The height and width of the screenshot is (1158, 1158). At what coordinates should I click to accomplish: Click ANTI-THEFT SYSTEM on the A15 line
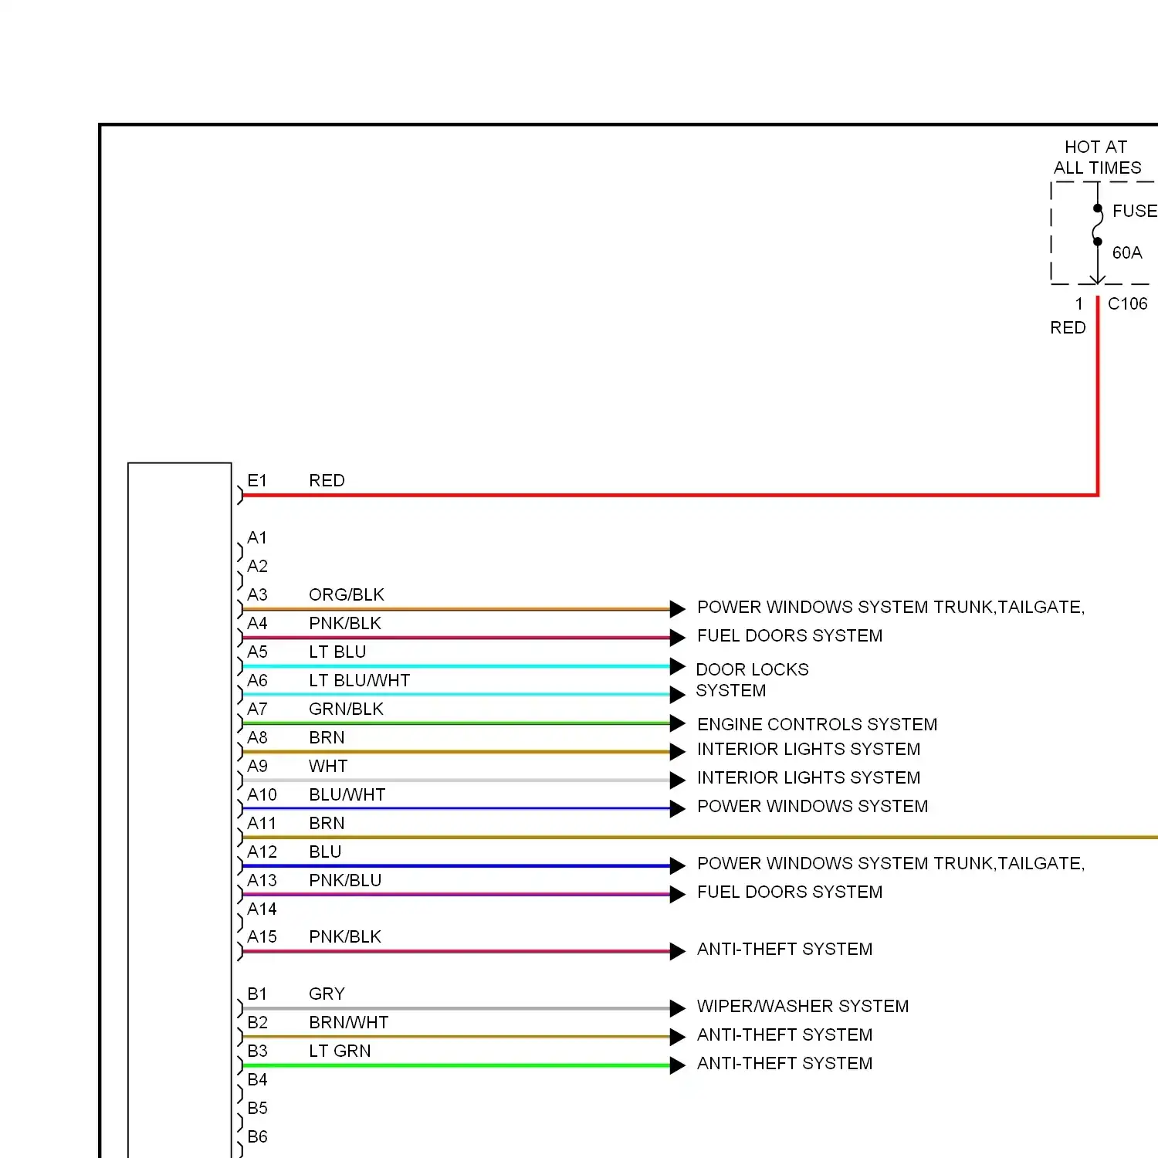785,949
